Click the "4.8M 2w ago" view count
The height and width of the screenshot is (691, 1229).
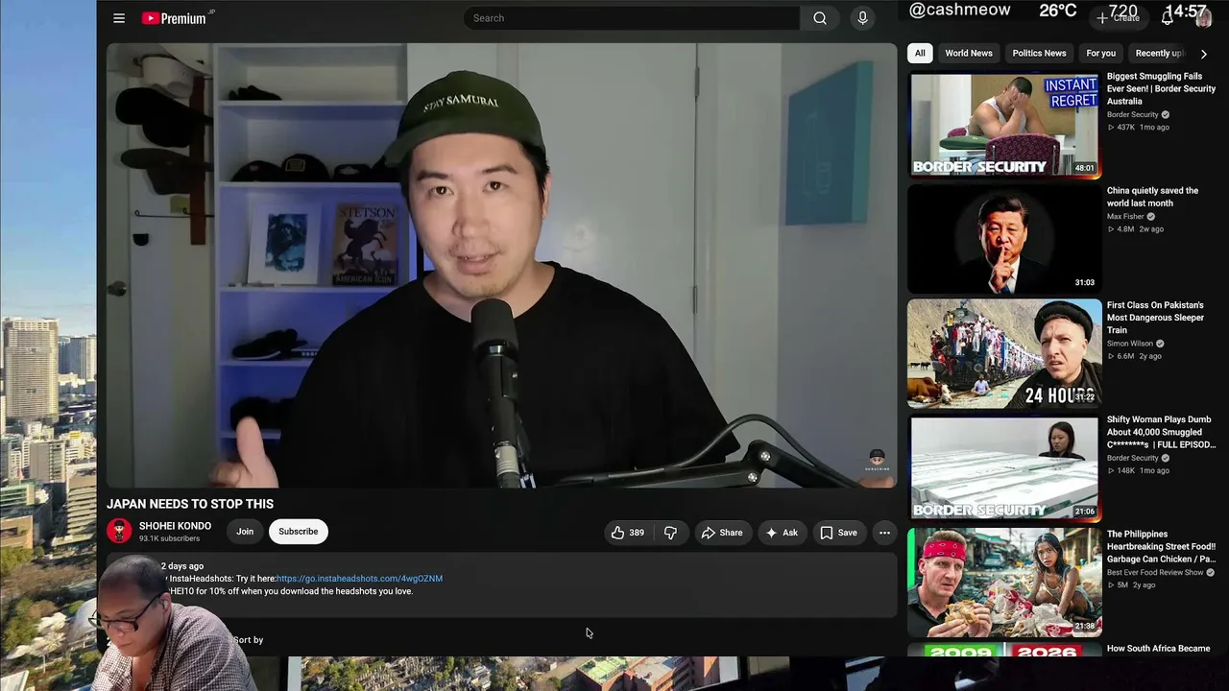[1136, 229]
